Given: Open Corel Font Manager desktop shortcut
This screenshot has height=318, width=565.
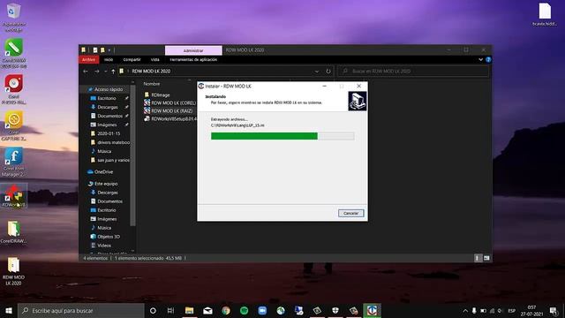Looking at the screenshot, I should point(14,162).
